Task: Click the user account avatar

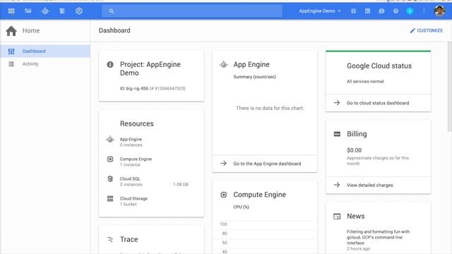Action: [x=439, y=11]
